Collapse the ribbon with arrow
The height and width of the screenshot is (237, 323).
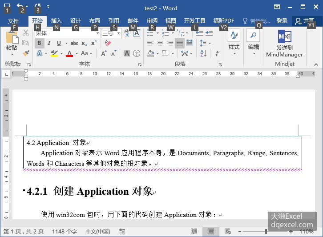[316, 64]
